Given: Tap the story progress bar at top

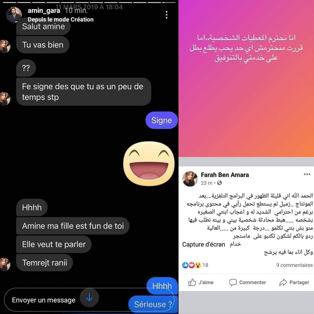Looking at the screenshot, I should point(89,2).
